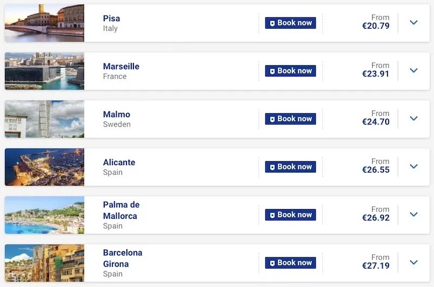434x287 pixels.
Task: Select the Pisa destination name
Action: point(112,18)
